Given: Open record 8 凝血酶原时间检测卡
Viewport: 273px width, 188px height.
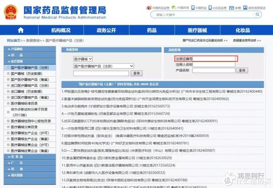Looking at the screenshot, I should click(x=125, y=143).
